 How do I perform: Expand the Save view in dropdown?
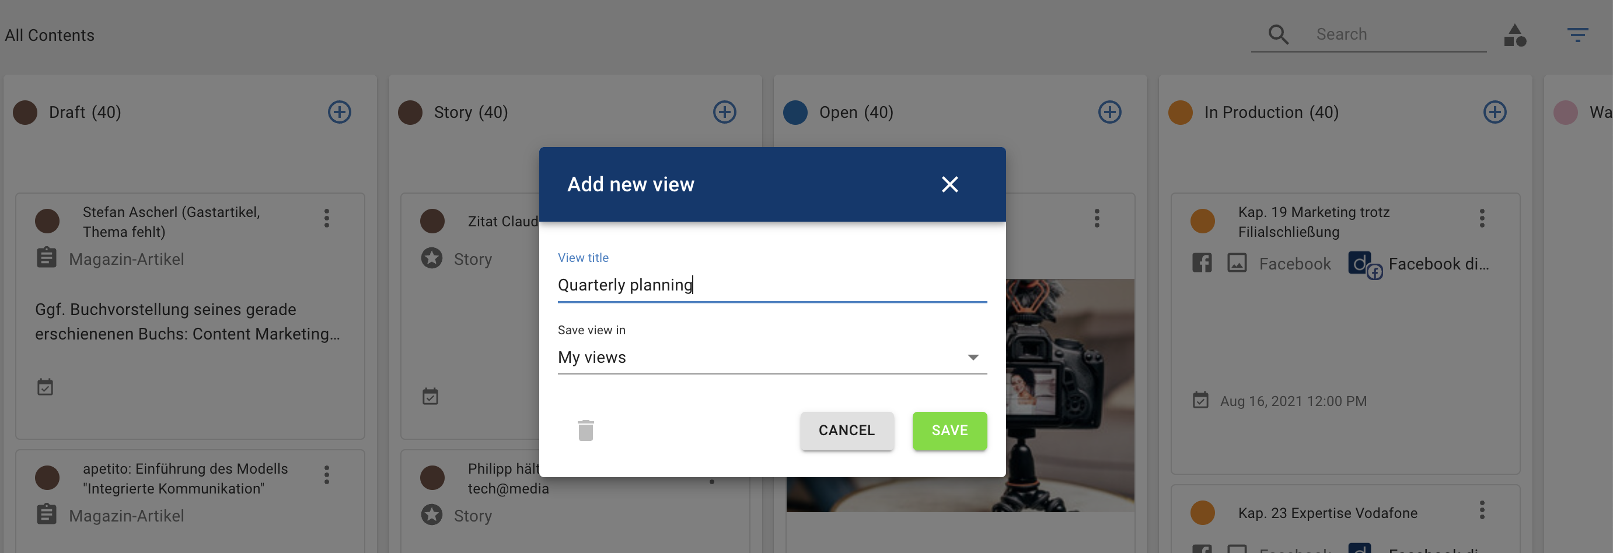click(772, 357)
